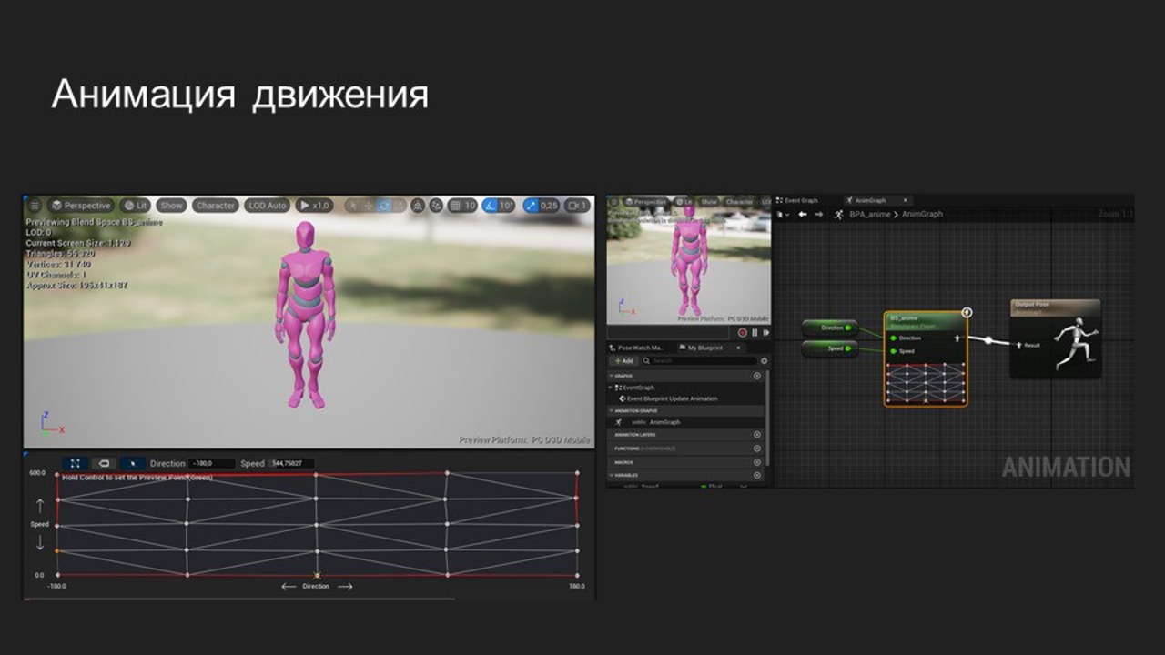
Task: Open the LOD Auto dropdown
Action: pyautogui.click(x=267, y=206)
